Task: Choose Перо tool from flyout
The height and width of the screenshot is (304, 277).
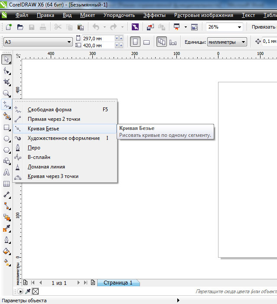Action: (x=65, y=148)
